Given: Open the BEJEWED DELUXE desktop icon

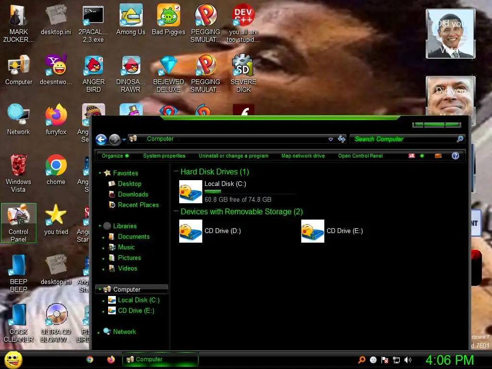Looking at the screenshot, I should point(169,74).
